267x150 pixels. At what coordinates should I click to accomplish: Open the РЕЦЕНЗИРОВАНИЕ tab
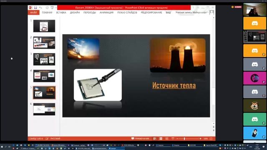pos(151,12)
